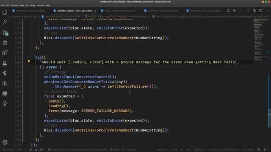Open the Git history clock-branch icon

5,83
